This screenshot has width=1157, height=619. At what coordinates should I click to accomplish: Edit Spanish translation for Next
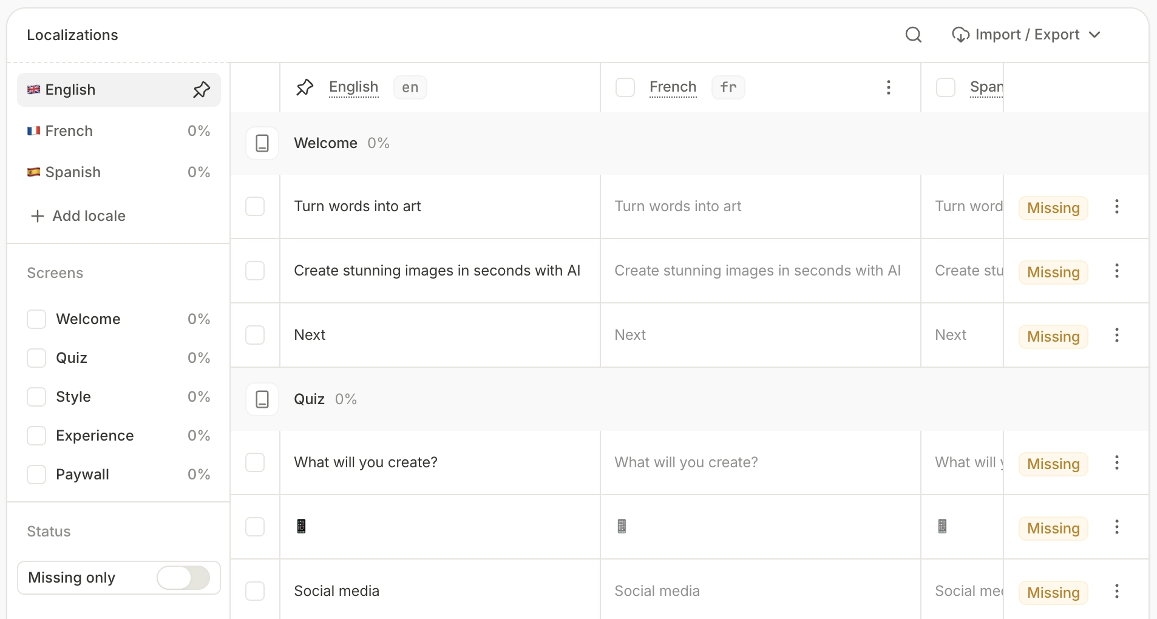click(x=962, y=335)
